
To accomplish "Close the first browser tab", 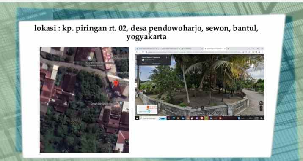I will pyautogui.click(x=157, y=48).
